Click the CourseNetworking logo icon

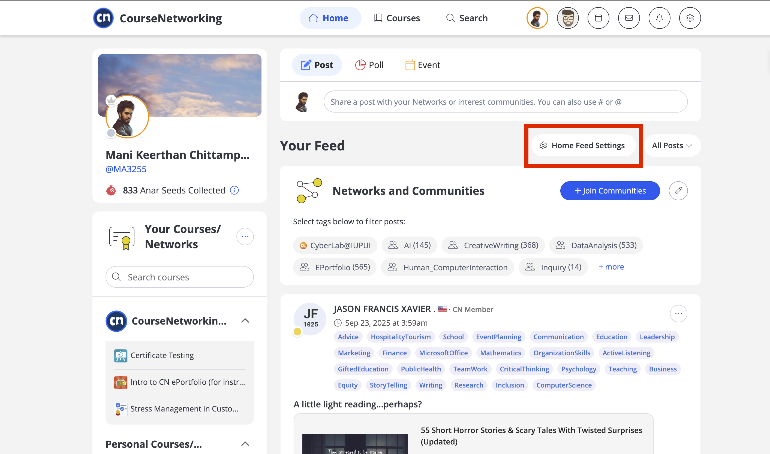click(x=103, y=18)
